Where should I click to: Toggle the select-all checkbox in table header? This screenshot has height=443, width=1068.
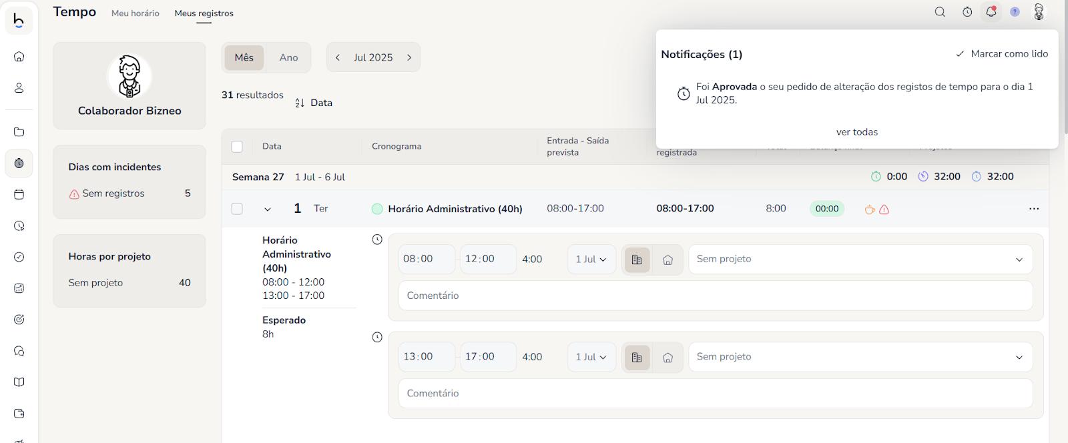pos(237,147)
